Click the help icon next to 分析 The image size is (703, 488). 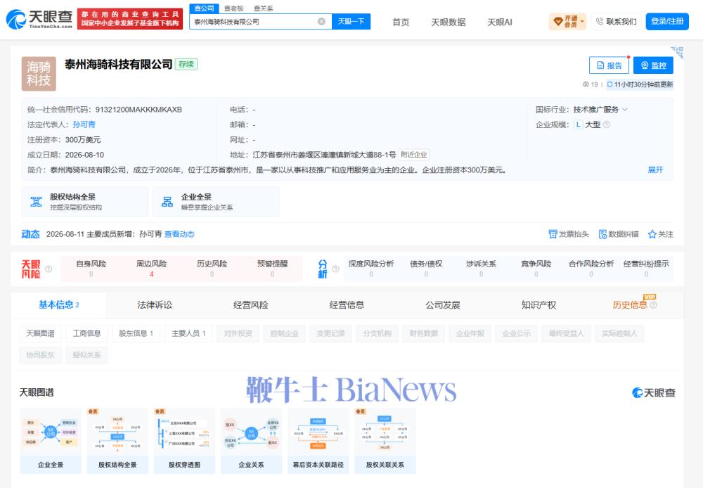(x=335, y=269)
